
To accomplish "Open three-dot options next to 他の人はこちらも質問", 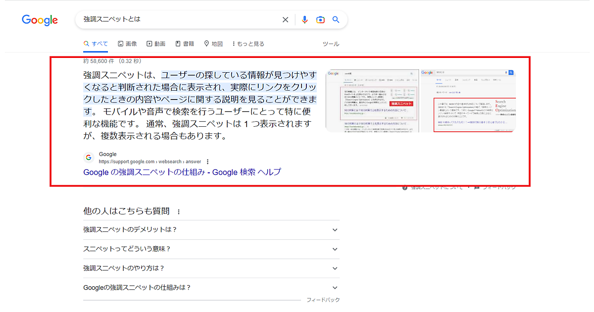I will 179,212.
